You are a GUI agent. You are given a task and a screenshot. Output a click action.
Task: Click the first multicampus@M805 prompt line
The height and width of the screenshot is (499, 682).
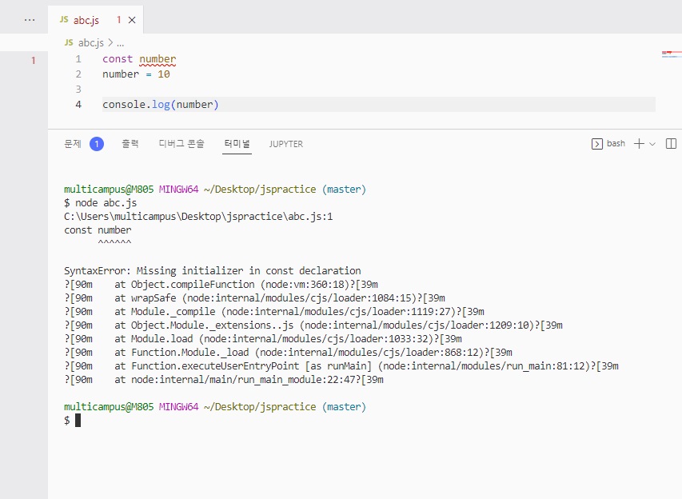[x=215, y=190]
